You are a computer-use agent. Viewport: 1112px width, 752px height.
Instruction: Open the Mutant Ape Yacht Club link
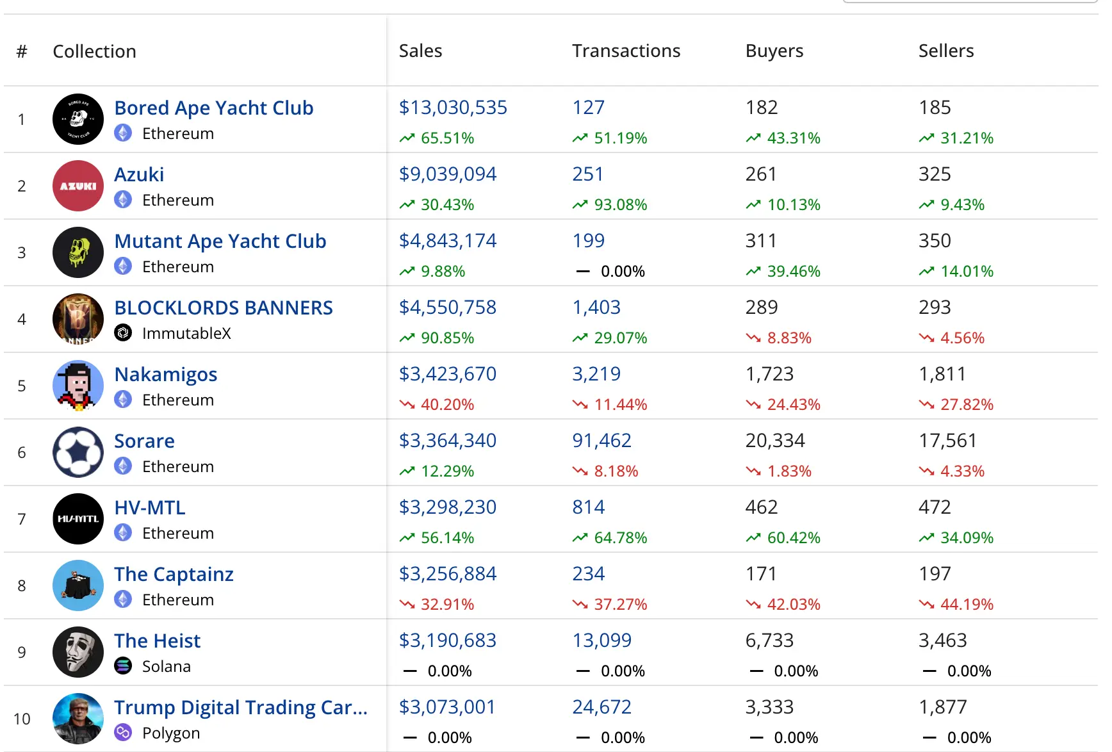pos(220,241)
